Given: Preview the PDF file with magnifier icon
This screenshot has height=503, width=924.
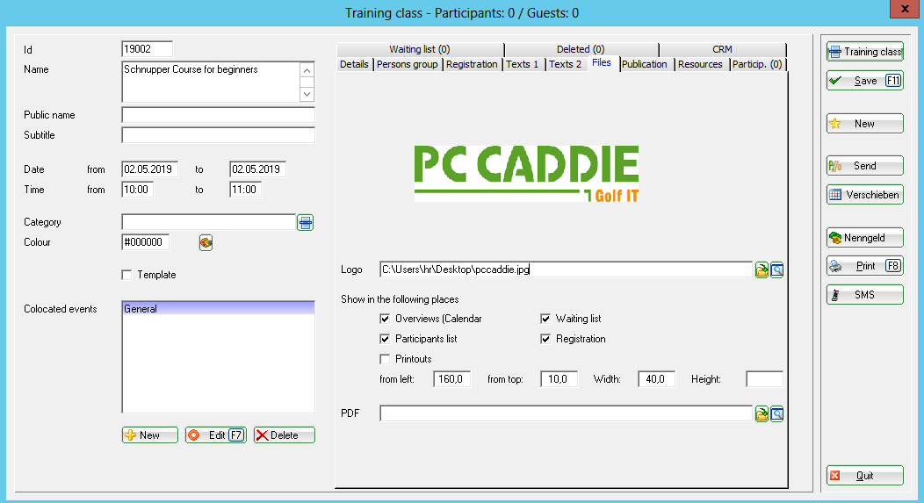Looking at the screenshot, I should pos(777,414).
